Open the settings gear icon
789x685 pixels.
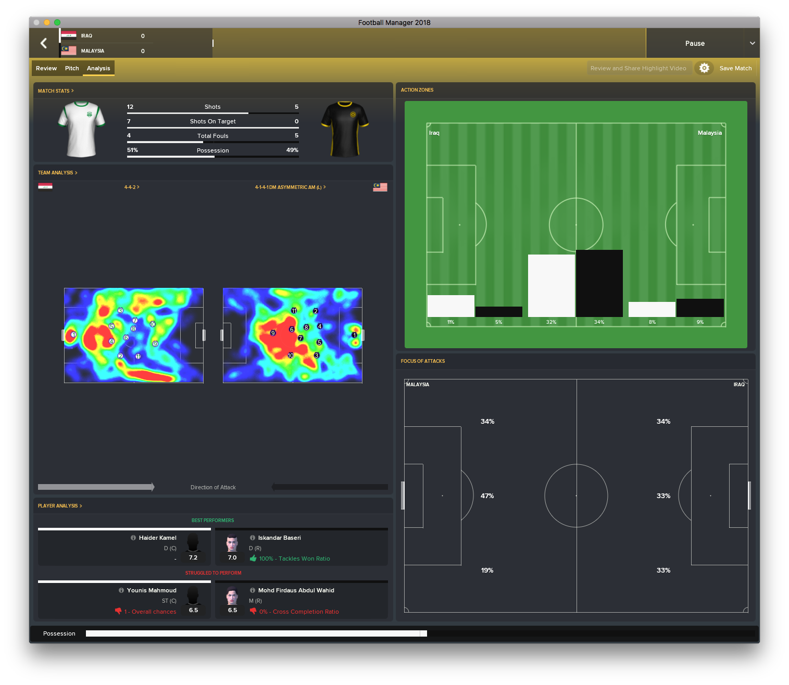704,68
